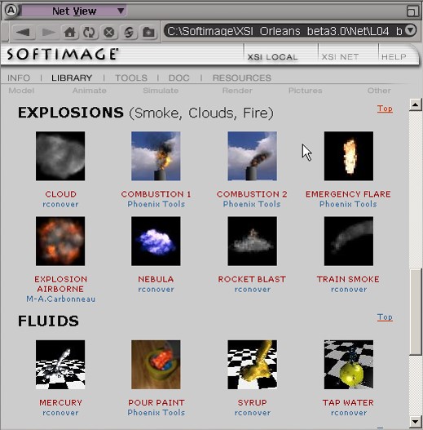
Task: Open the Combustion 2 thumbnail
Action: [x=253, y=156]
